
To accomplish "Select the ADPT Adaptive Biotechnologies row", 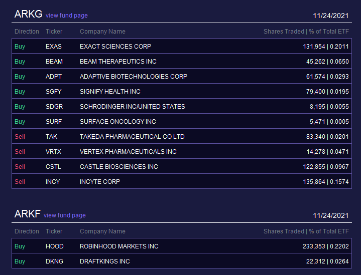I will click(182, 76).
